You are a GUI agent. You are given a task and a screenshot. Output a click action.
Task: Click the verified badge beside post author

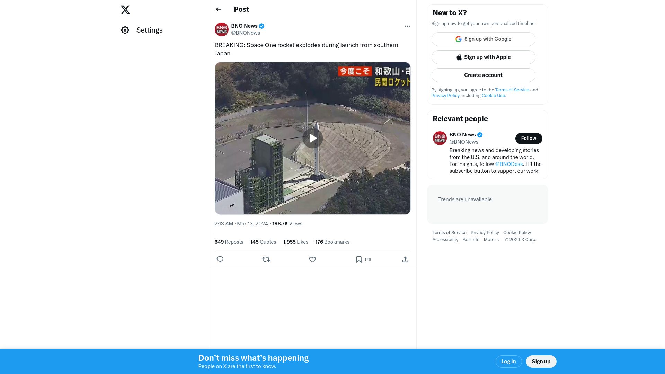(262, 26)
